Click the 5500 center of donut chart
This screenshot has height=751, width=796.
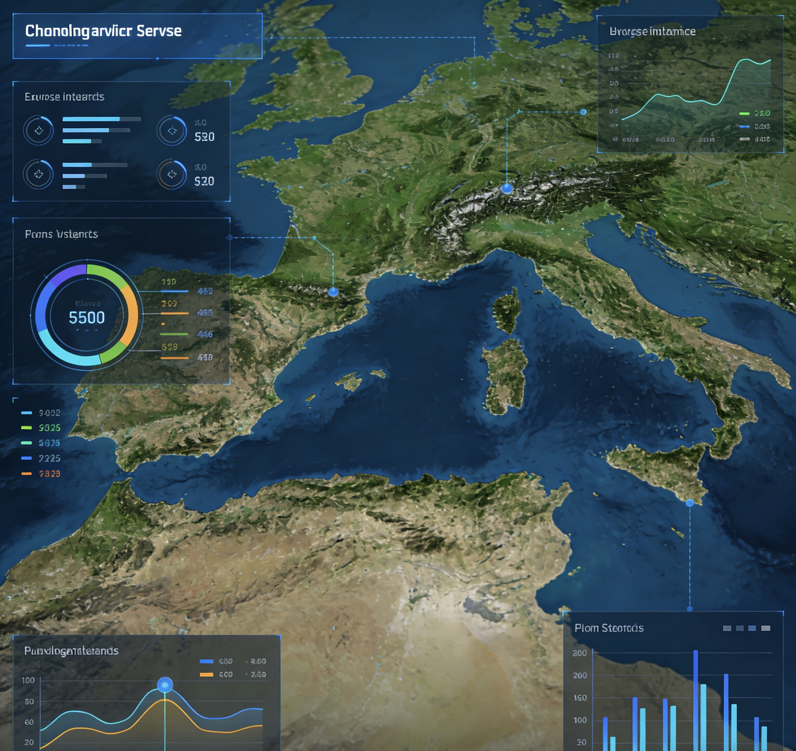click(87, 318)
